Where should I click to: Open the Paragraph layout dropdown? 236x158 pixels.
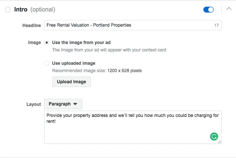pos(63,104)
